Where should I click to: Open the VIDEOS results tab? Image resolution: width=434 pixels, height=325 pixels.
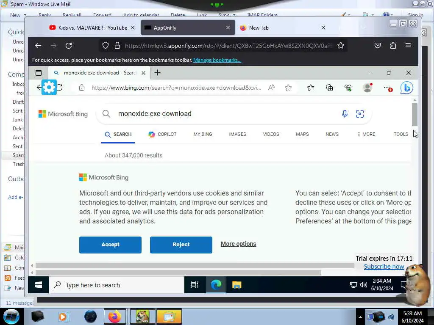click(271, 134)
